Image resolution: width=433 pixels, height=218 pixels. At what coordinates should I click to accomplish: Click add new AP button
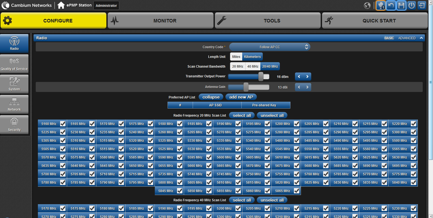click(x=241, y=97)
